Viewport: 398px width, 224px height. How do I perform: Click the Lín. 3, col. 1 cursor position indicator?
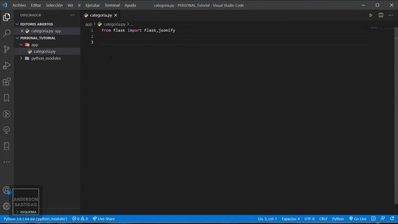[x=267, y=218]
